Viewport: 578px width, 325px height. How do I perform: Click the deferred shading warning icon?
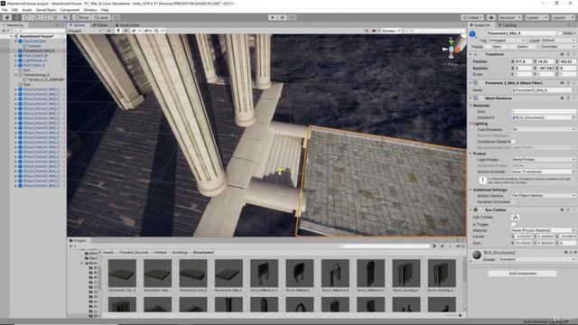482,181
